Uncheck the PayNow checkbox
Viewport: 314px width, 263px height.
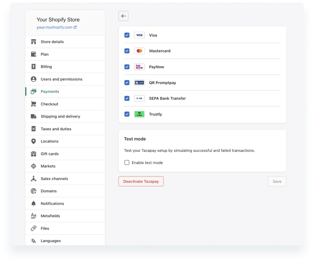(127, 67)
